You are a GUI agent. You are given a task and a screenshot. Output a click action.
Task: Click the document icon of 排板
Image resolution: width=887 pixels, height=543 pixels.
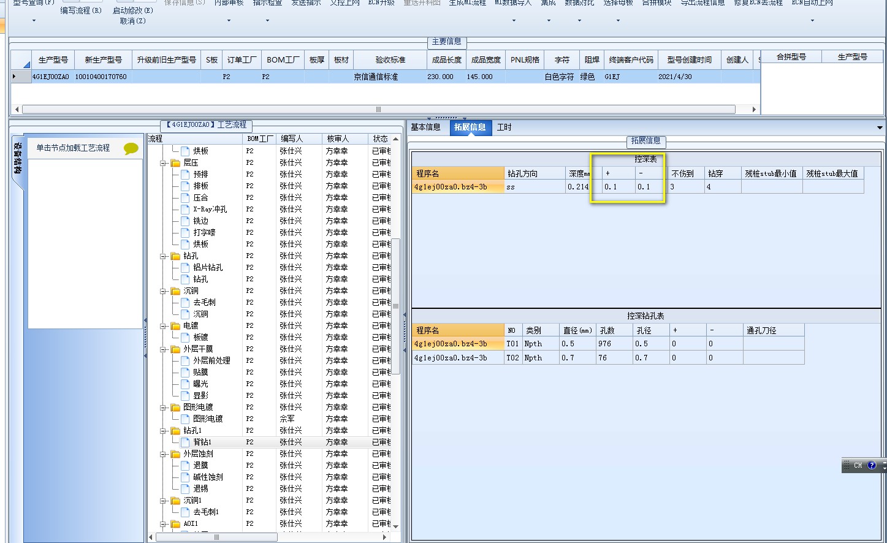(185, 186)
